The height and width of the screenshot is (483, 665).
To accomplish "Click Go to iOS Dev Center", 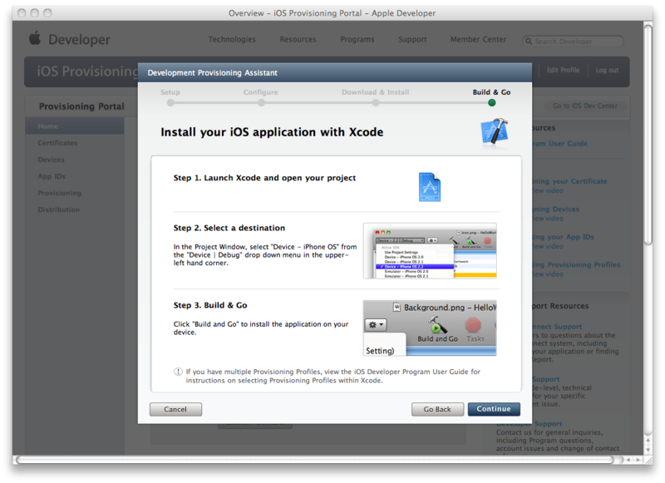I will pos(585,106).
